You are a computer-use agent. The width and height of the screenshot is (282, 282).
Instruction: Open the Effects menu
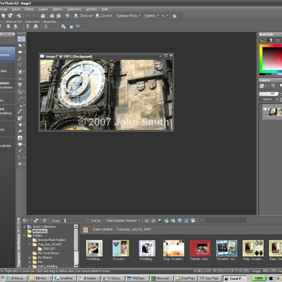coord(29,9)
